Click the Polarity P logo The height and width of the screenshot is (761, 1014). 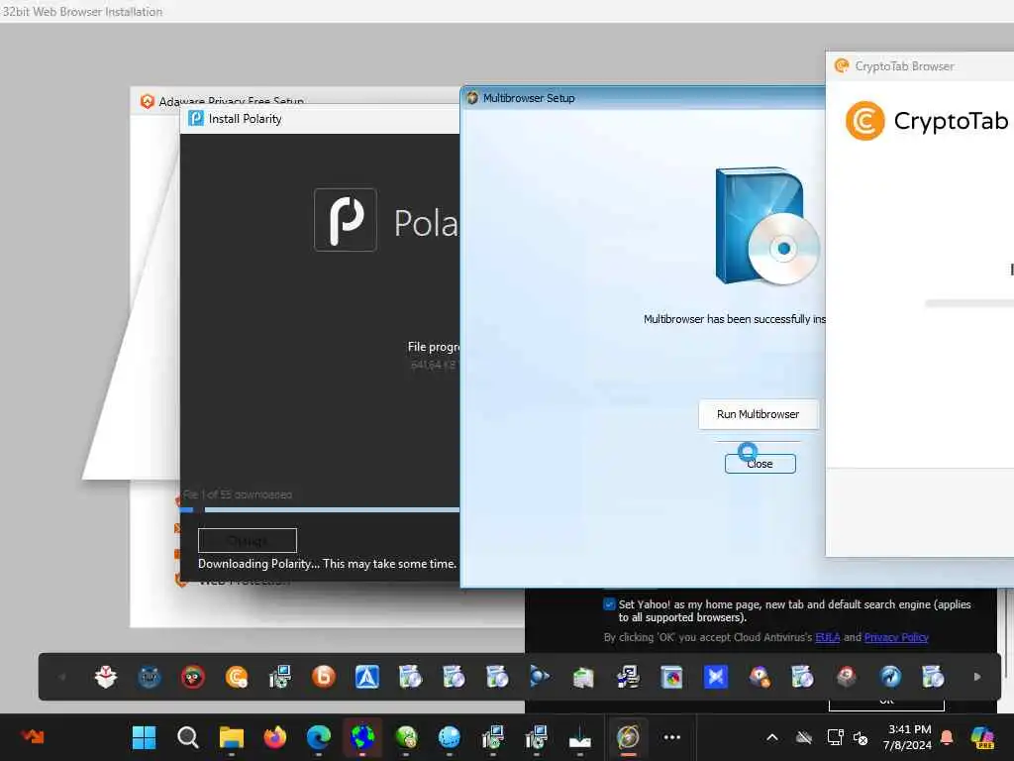[346, 219]
